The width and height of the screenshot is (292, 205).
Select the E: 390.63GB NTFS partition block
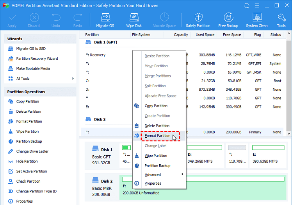[x=268, y=156]
